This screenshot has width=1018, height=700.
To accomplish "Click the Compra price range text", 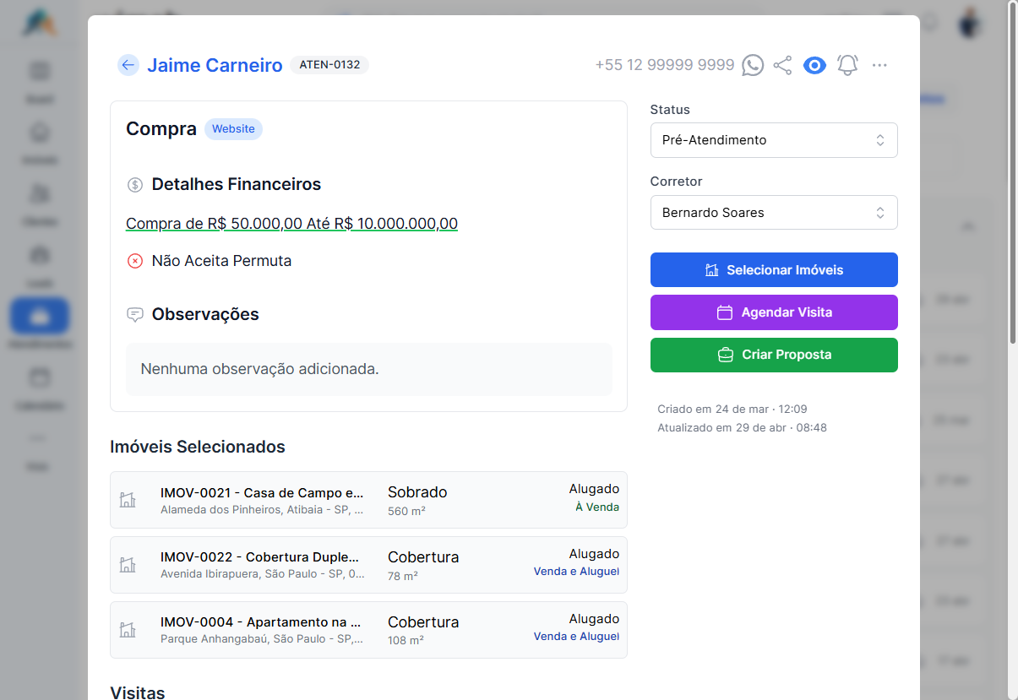I will point(291,224).
